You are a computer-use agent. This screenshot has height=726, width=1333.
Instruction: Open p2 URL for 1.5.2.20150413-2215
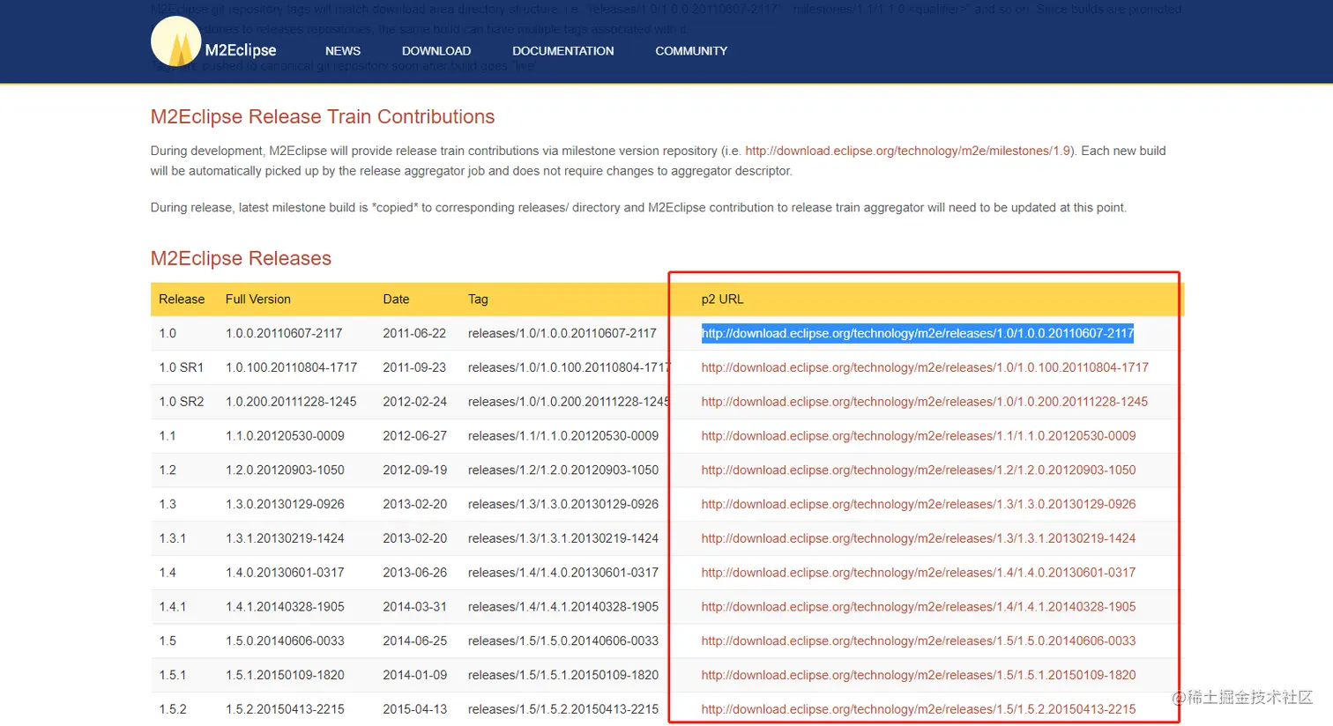(x=919, y=709)
